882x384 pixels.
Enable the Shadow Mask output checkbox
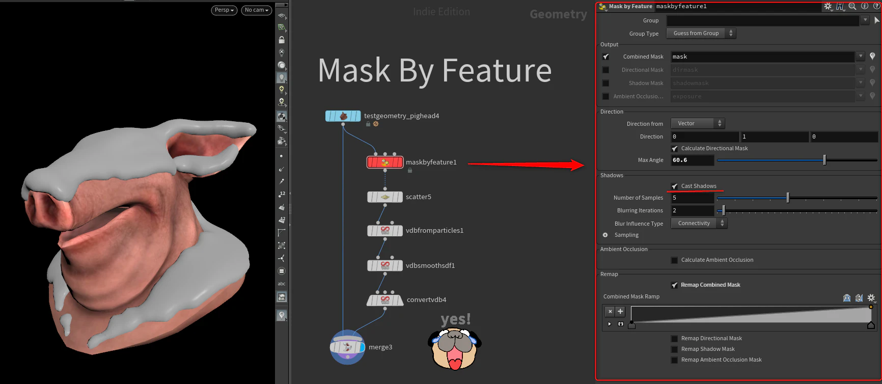point(606,83)
